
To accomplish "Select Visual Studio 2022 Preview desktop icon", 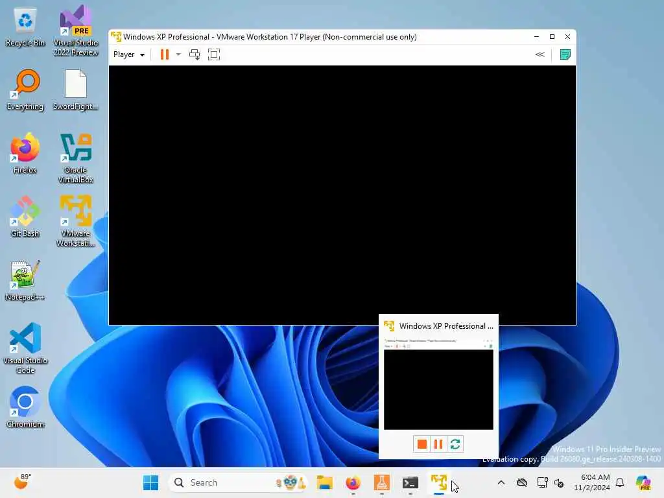I will [76, 31].
